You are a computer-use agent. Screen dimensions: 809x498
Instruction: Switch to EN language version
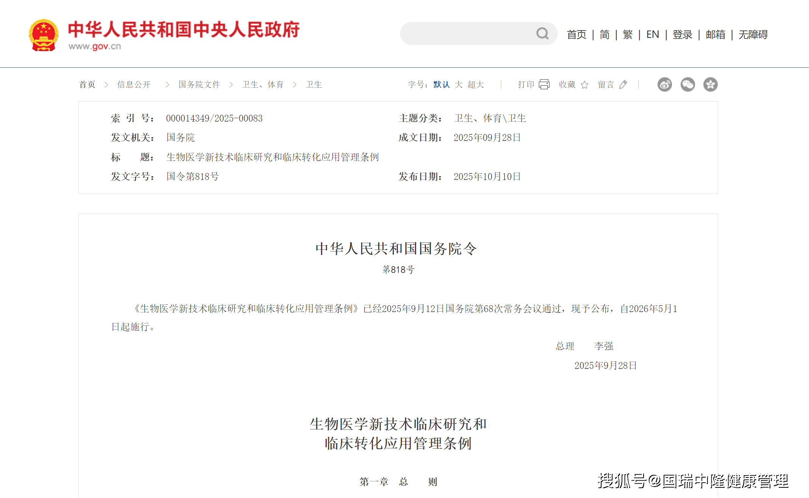pyautogui.click(x=652, y=34)
